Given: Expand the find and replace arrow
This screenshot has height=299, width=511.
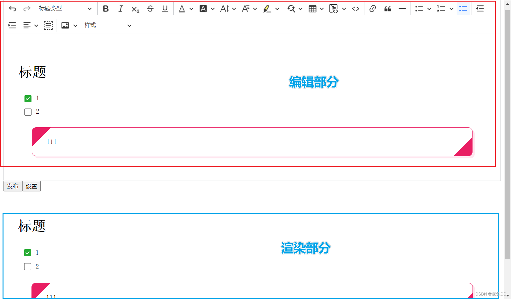Looking at the screenshot, I should click(x=300, y=9).
